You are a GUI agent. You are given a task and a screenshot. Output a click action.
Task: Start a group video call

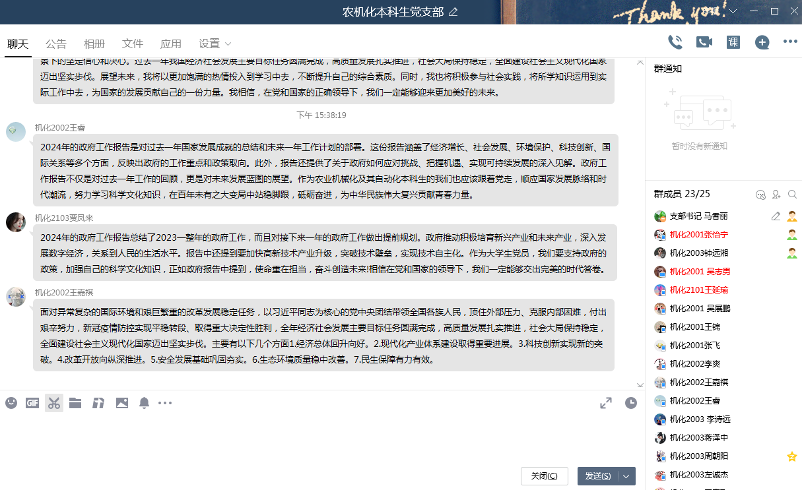coord(704,41)
